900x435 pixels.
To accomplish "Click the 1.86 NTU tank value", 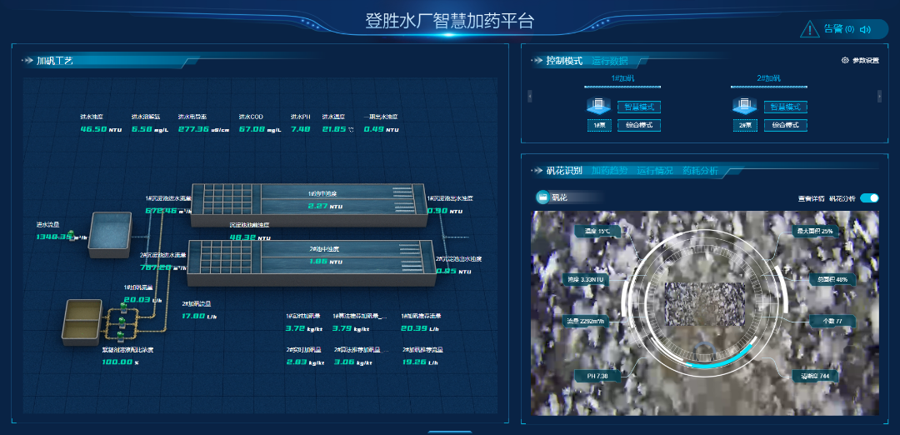I will 326,262.
